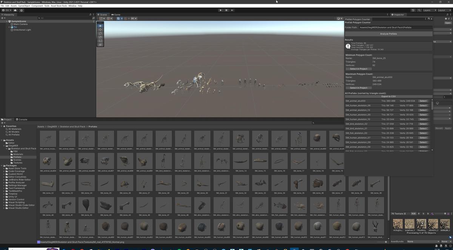
Task: Select the Move tool in the Scene overlay
Action: 100,30
